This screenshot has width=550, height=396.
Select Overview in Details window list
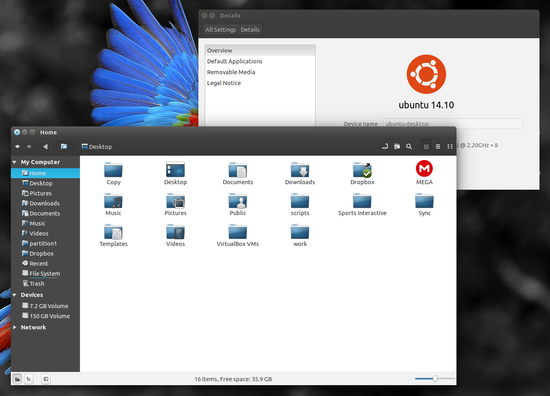[260, 51]
